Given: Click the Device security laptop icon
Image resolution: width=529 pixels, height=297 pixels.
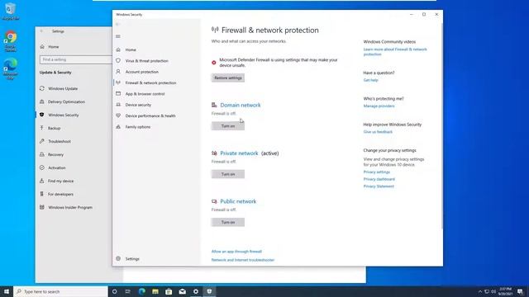Looking at the screenshot, I should tap(118, 105).
